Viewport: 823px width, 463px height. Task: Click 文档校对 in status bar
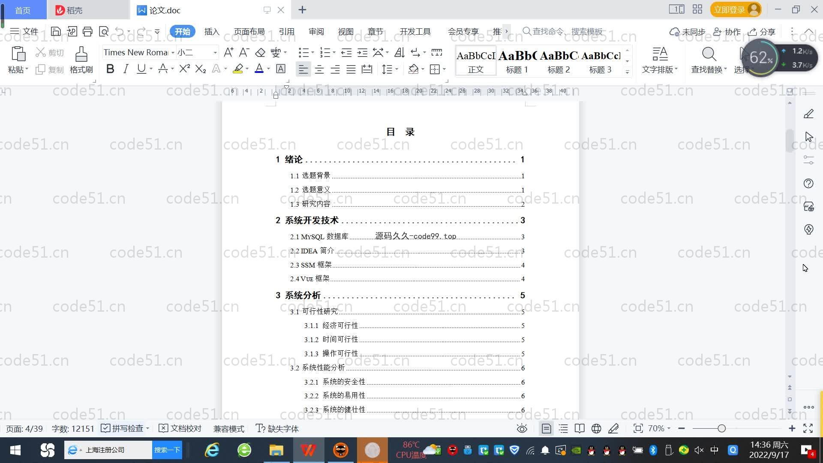click(180, 428)
